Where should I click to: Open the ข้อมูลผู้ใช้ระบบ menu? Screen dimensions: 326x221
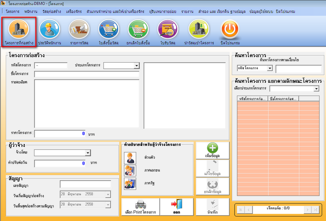click(261, 12)
